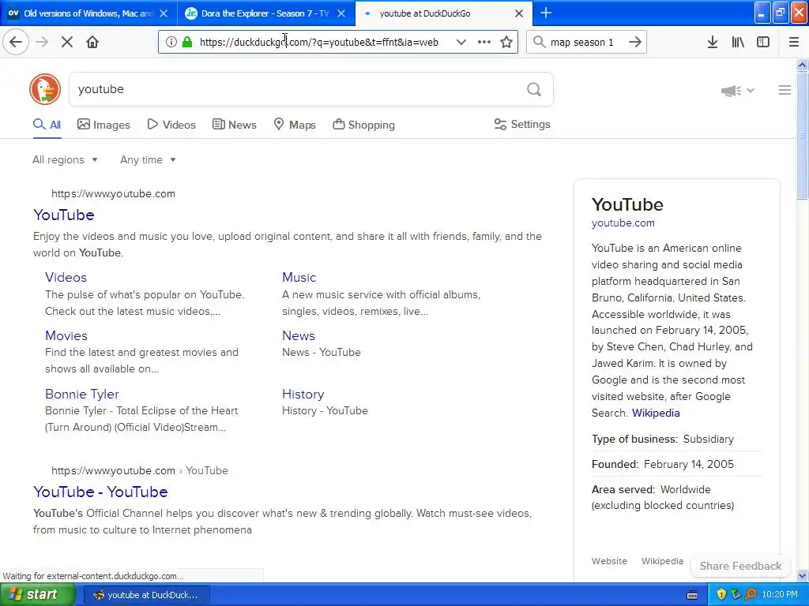Show the sidebar with the sidebars icon
The width and height of the screenshot is (809, 606).
point(763,42)
